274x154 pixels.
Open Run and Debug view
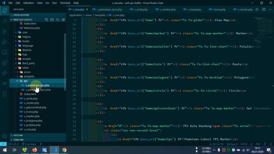[5, 42]
